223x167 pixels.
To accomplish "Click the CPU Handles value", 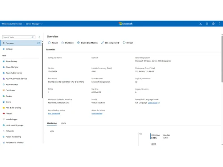I will (x=165, y=138).
